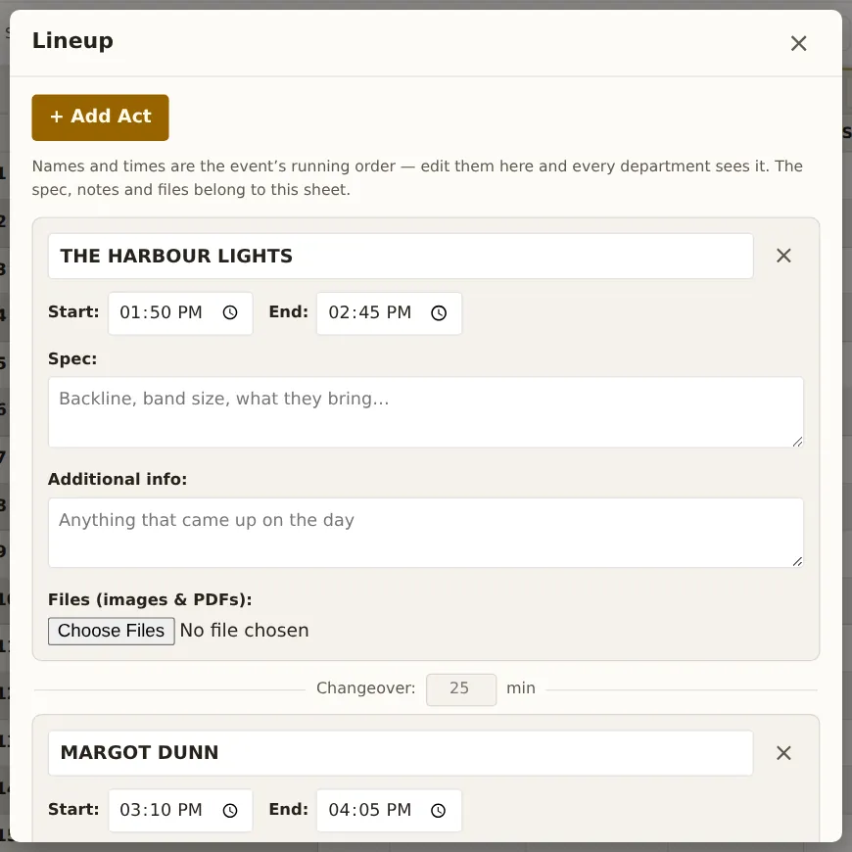Open clock picker for 02:45 PM end
The width and height of the screenshot is (852, 852).
click(439, 313)
